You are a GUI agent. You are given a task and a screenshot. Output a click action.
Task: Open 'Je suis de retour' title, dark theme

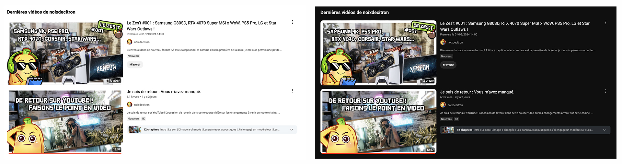[x=477, y=92]
